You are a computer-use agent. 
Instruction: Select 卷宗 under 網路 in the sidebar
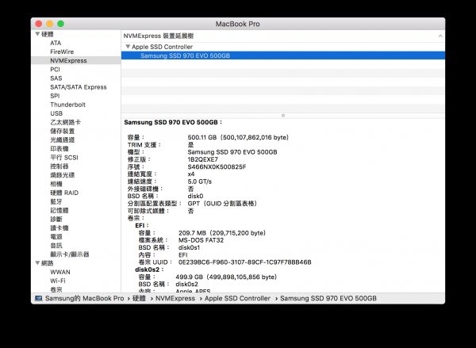56,289
